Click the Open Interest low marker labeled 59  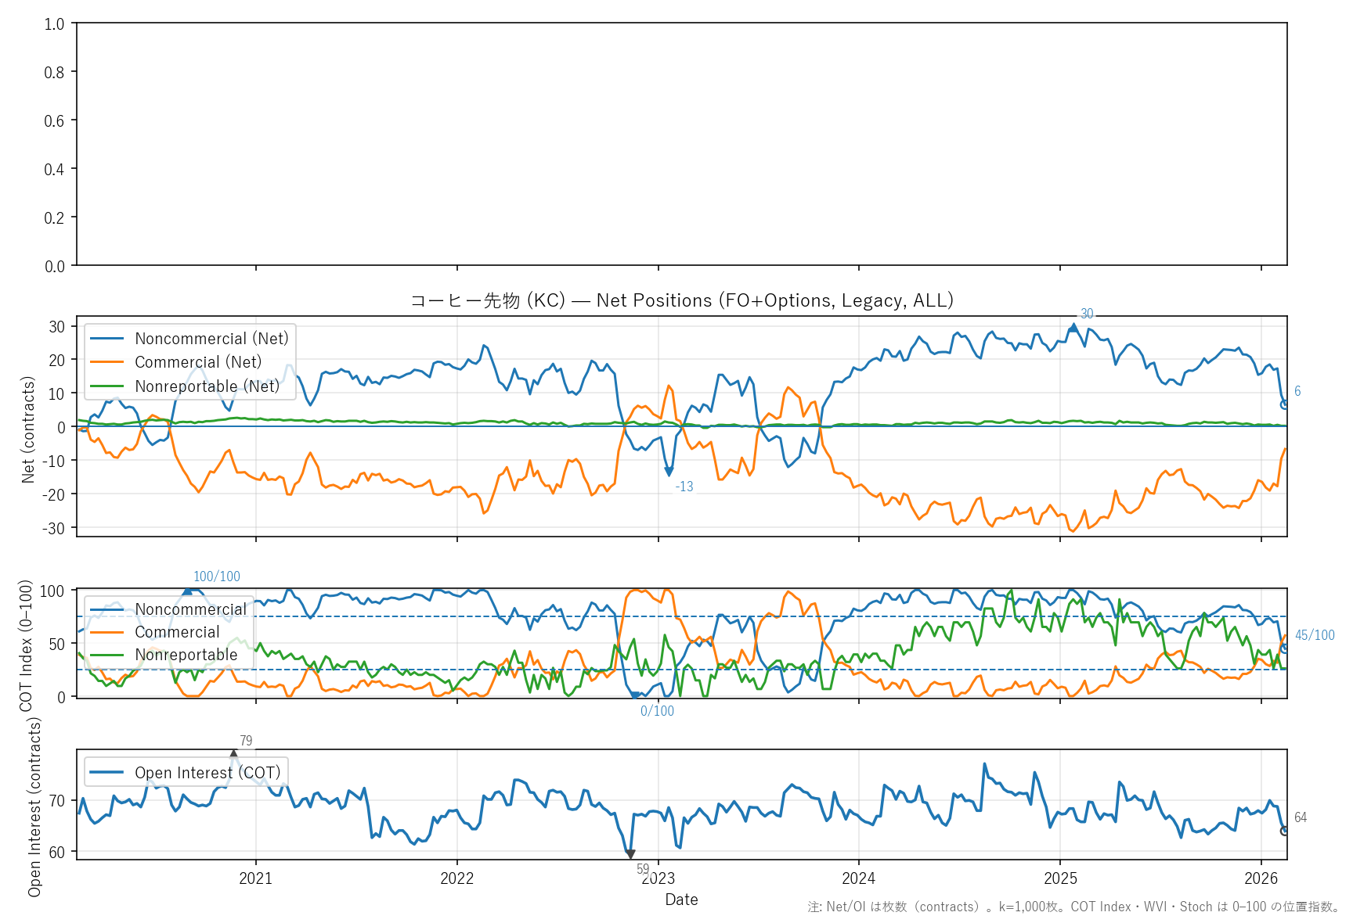pyautogui.click(x=630, y=854)
